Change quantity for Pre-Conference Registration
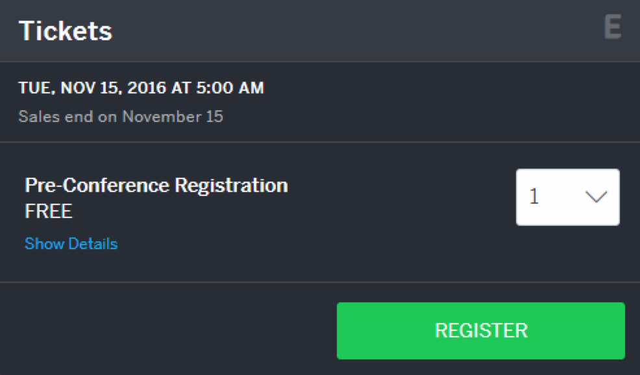Screen dimensions: 640x375 click(x=567, y=197)
